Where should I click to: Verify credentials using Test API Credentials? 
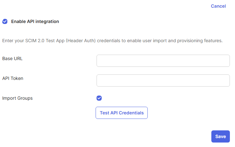tap(121, 113)
